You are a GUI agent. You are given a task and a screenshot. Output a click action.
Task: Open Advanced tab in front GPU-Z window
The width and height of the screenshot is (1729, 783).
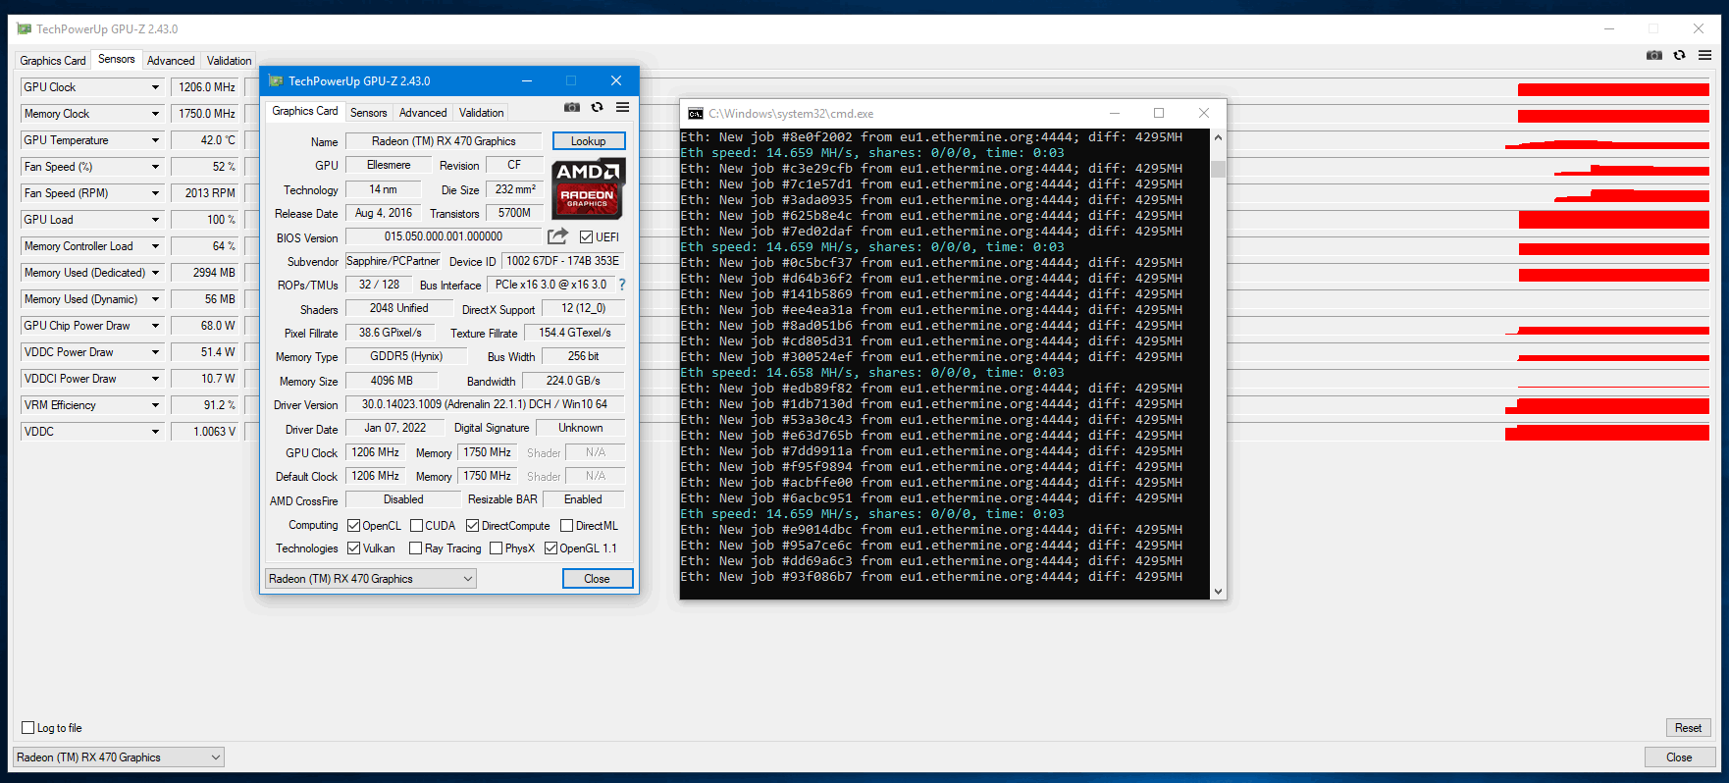(x=423, y=113)
